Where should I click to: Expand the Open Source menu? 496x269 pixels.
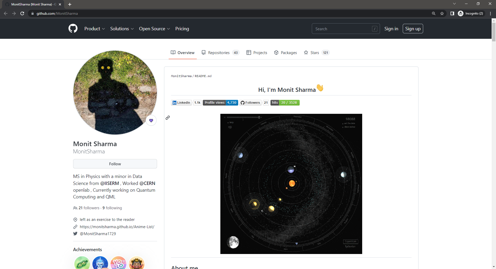(154, 29)
